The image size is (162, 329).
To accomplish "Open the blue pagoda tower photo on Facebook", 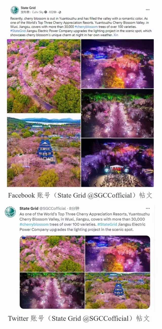I will 44,150.
